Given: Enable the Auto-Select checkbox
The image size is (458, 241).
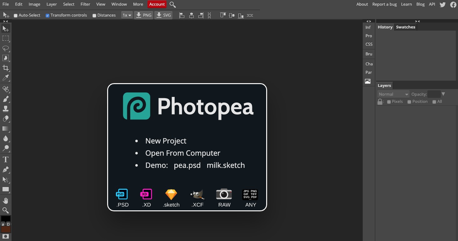Looking at the screenshot, I should coord(16,15).
